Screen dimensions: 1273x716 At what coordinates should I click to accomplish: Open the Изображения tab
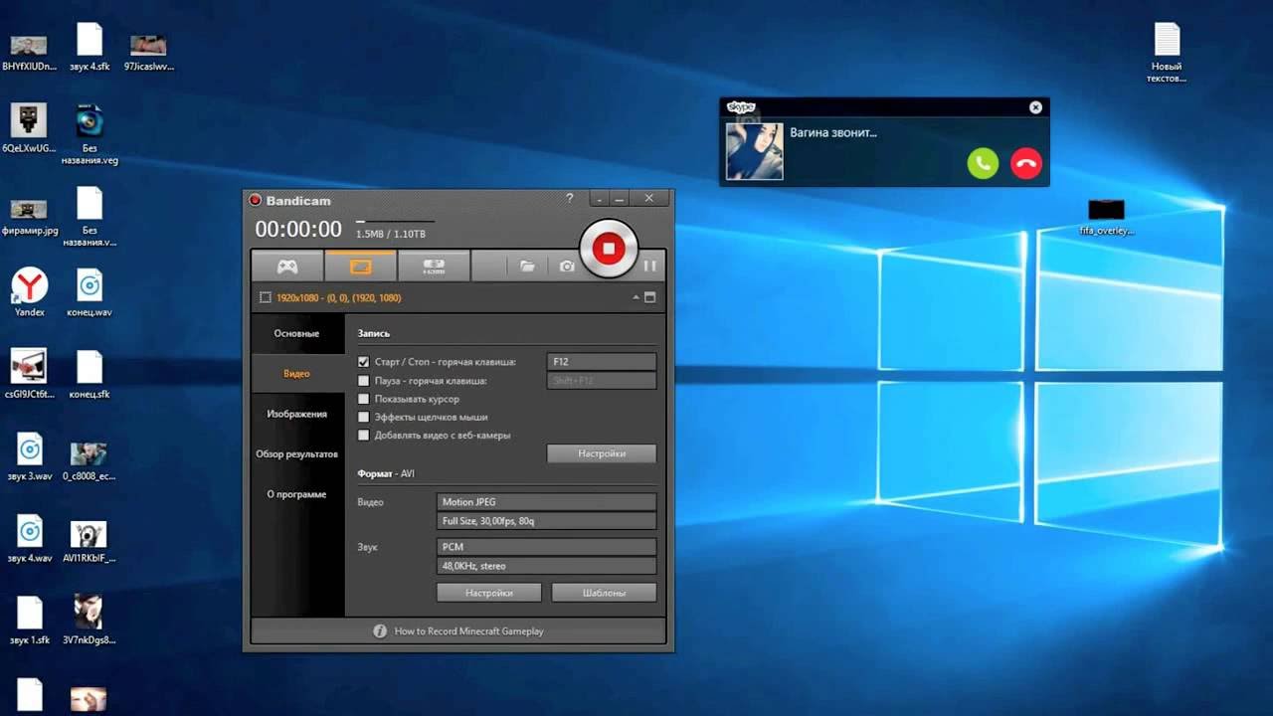296,414
